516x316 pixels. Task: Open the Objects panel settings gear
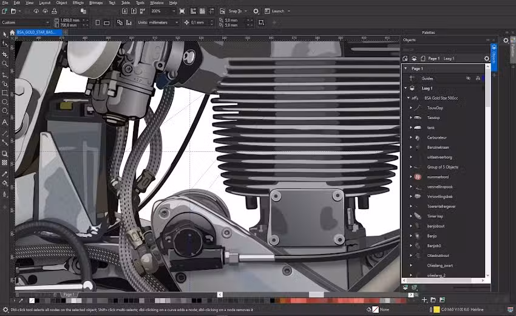(486, 58)
